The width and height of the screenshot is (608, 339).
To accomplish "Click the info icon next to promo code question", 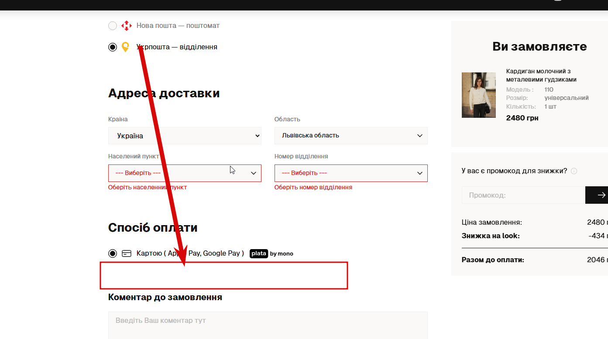I will coord(574,171).
